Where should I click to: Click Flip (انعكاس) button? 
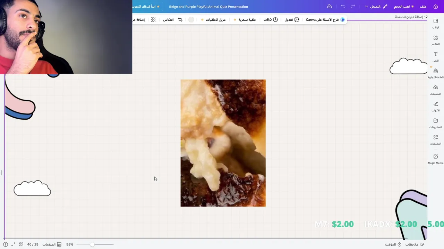coord(168,20)
